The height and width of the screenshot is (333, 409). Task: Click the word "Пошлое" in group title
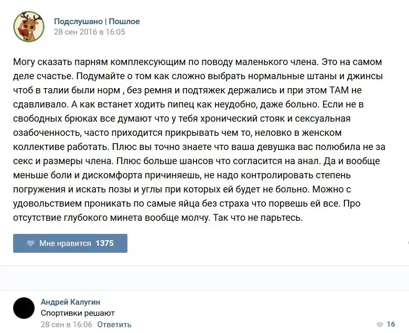[124, 22]
